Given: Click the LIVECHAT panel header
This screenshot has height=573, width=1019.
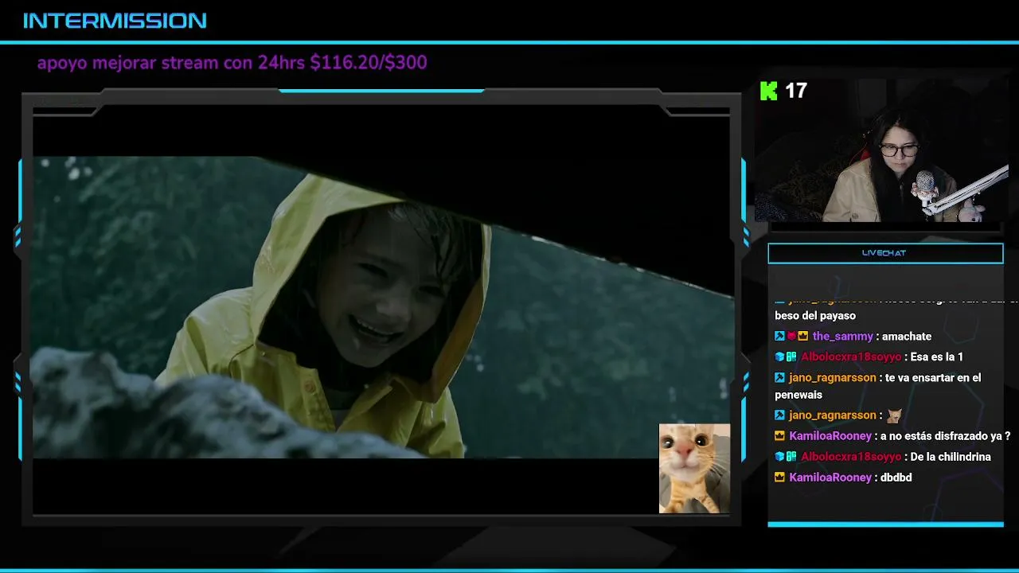Looking at the screenshot, I should click(885, 253).
